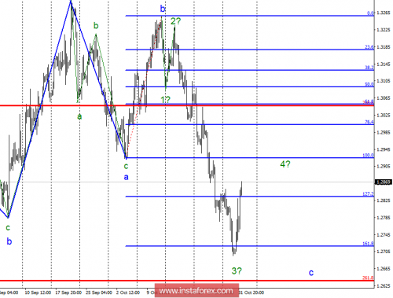This screenshot has height=298, width=393.
Task: Click the 1.3265 price axis label
Action: [x=384, y=13]
